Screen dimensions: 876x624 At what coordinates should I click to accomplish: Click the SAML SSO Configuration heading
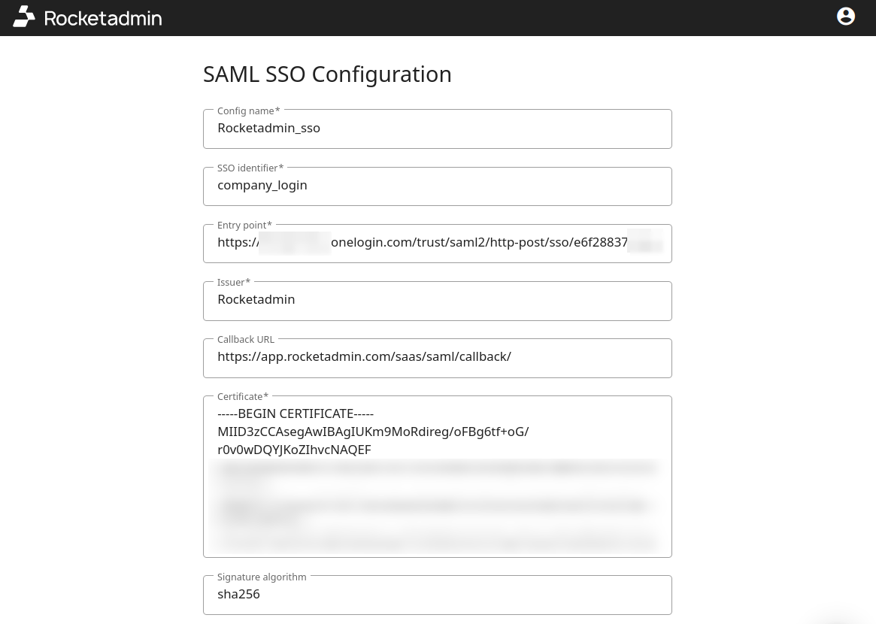tap(327, 74)
